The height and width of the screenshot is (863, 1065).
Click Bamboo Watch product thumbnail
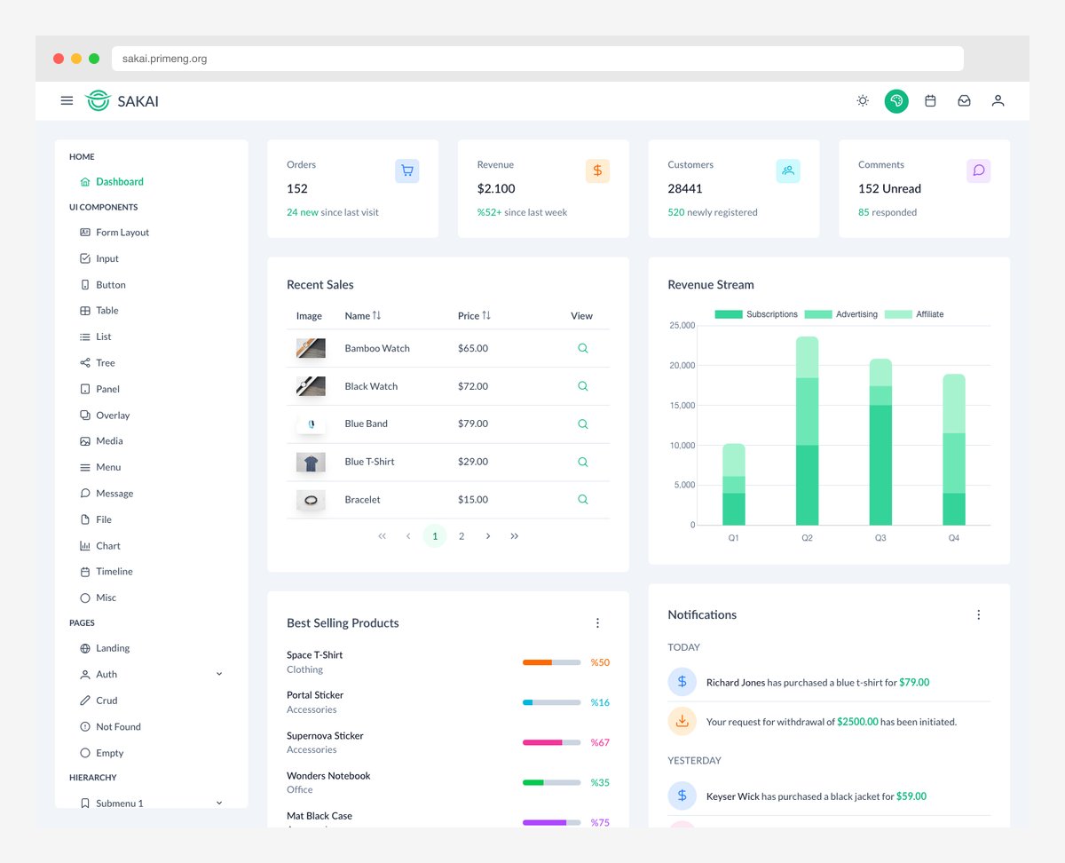(x=311, y=348)
